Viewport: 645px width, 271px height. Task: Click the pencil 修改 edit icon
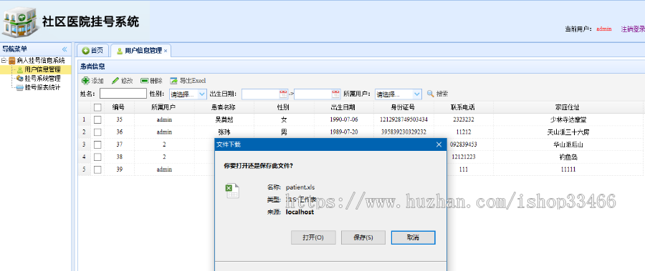coord(115,81)
